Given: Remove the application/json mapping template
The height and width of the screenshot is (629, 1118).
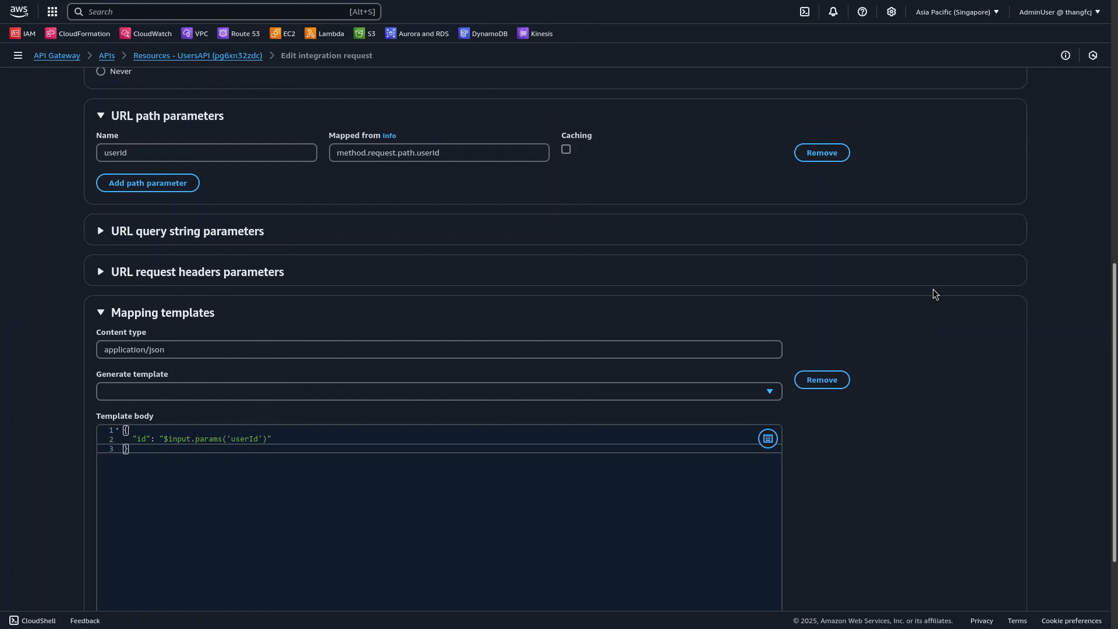Looking at the screenshot, I should (822, 380).
